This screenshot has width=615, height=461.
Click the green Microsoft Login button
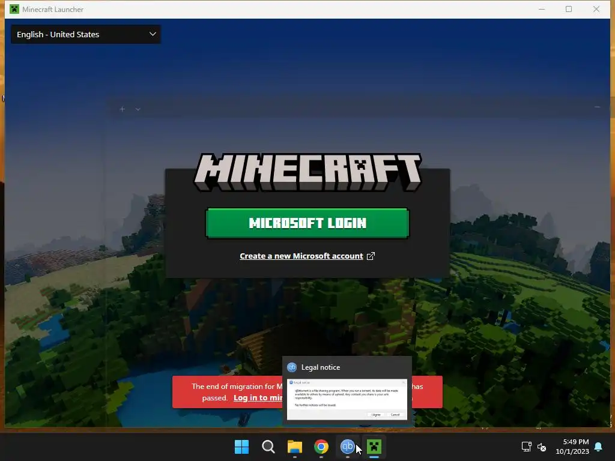tap(307, 223)
